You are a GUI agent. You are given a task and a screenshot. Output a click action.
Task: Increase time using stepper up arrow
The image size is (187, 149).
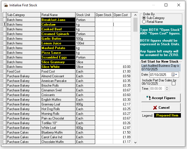click(167, 87)
